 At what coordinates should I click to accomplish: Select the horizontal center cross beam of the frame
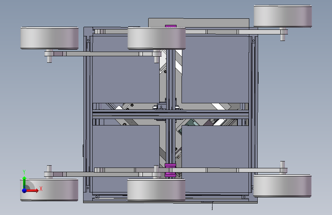tap(170, 114)
